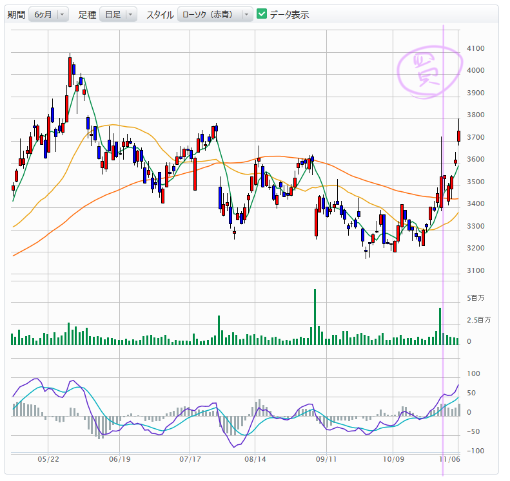
Task: Expand the スタイル dropdown showing ローソク（赤青）
Action: 215,15
